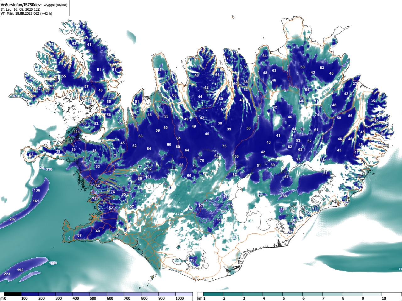Click the '500' label on the meter legend
Screen dimensions: 402x301
pos(93,298)
